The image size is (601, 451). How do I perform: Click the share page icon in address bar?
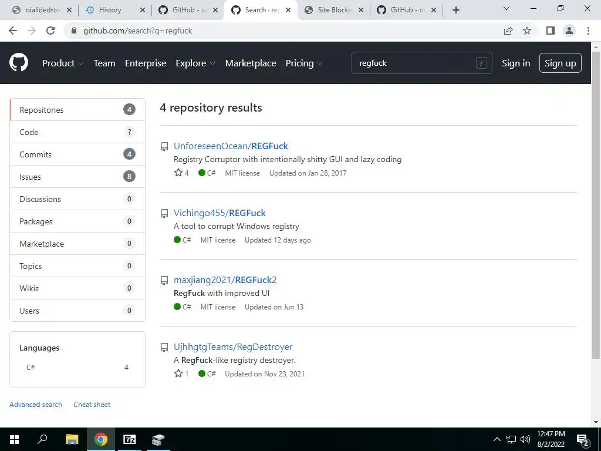tap(508, 31)
